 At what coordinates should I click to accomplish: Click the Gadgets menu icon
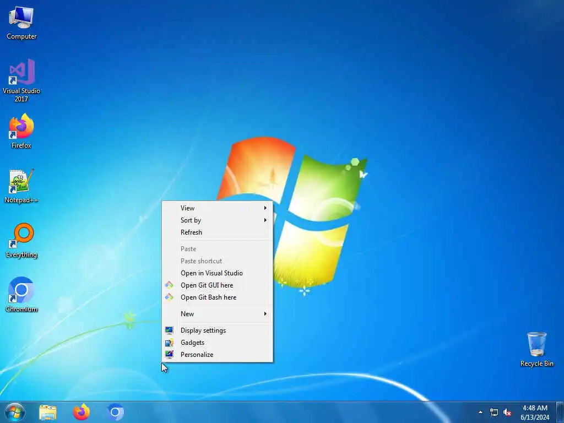pyautogui.click(x=169, y=343)
